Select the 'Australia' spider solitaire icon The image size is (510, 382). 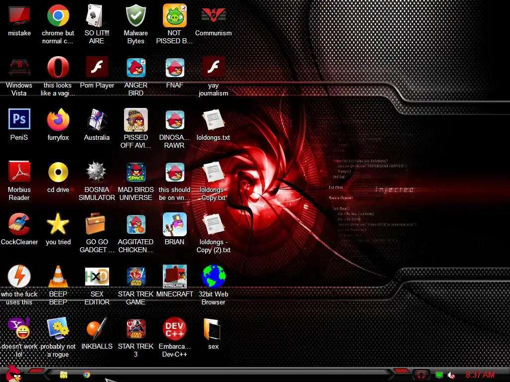(97, 120)
